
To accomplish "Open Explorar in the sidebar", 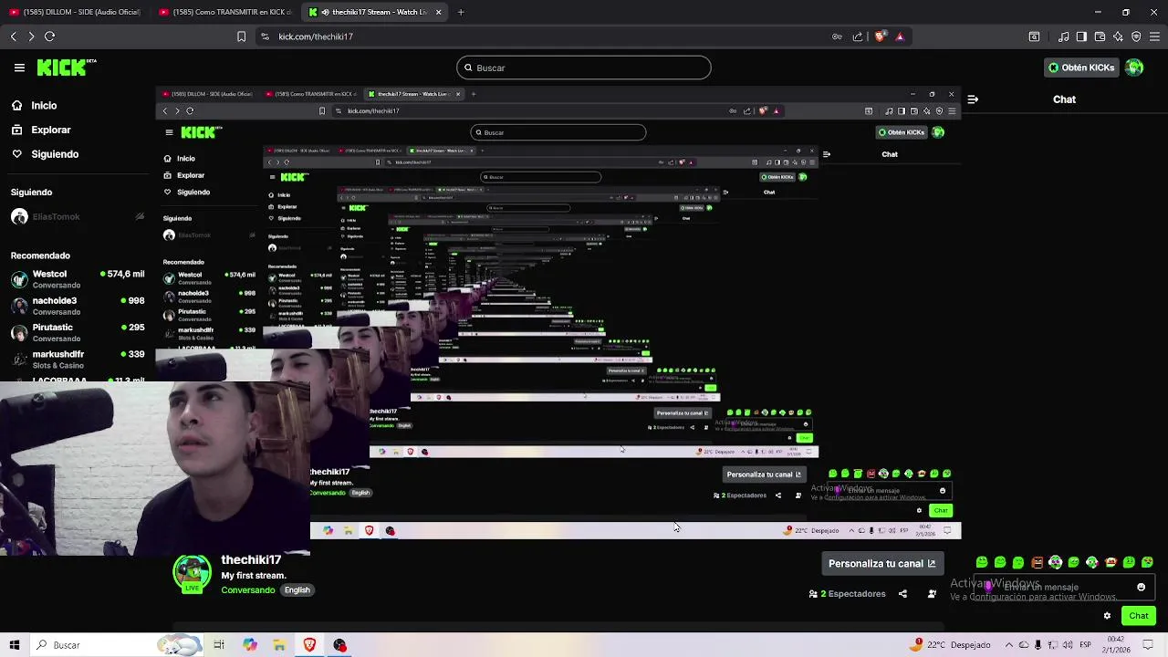I will pos(51,130).
